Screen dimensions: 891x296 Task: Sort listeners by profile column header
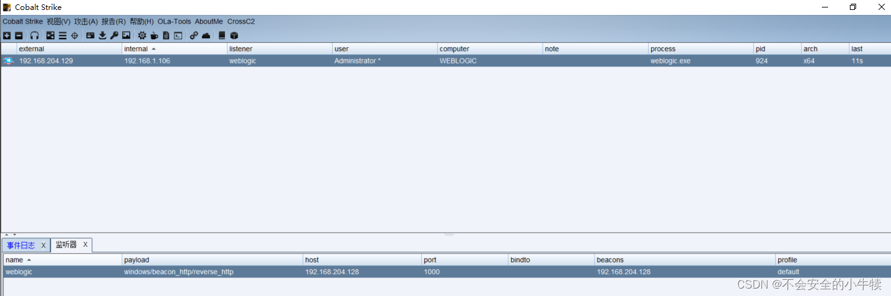pos(833,259)
